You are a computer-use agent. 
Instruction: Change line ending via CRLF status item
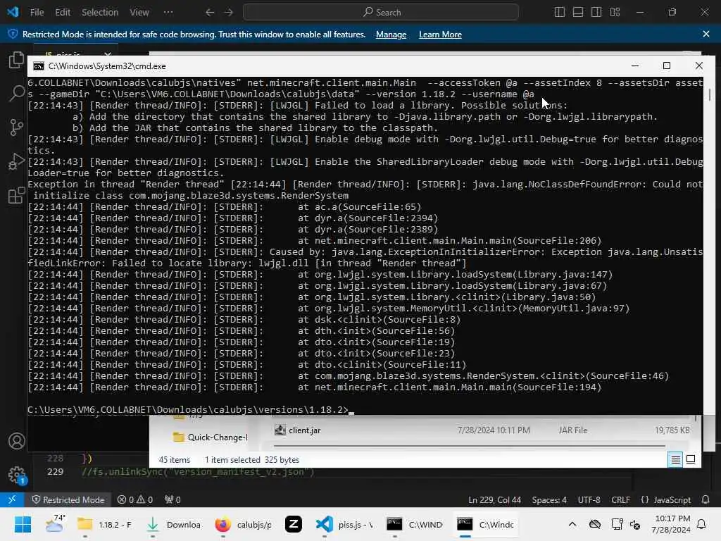[x=620, y=500]
